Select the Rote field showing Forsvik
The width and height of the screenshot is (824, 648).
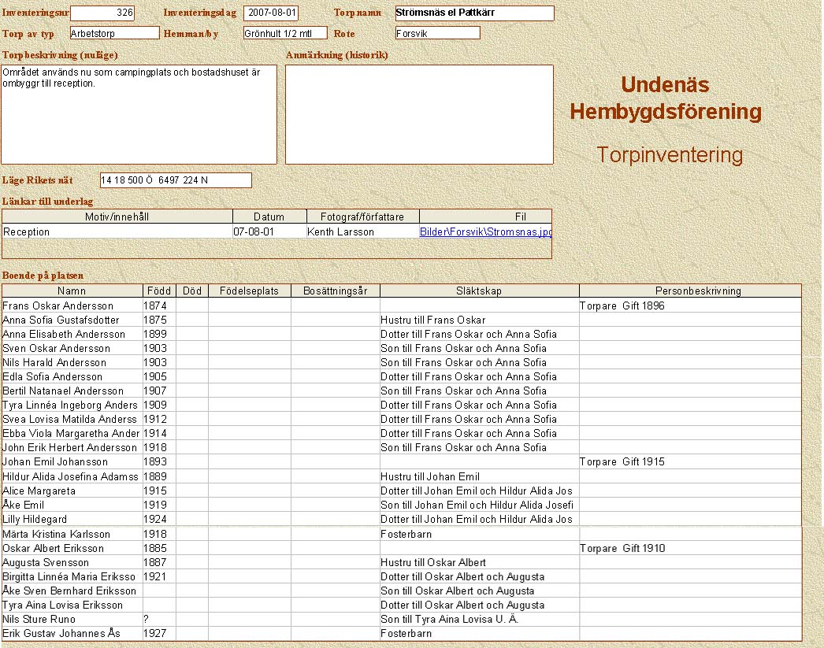[437, 33]
